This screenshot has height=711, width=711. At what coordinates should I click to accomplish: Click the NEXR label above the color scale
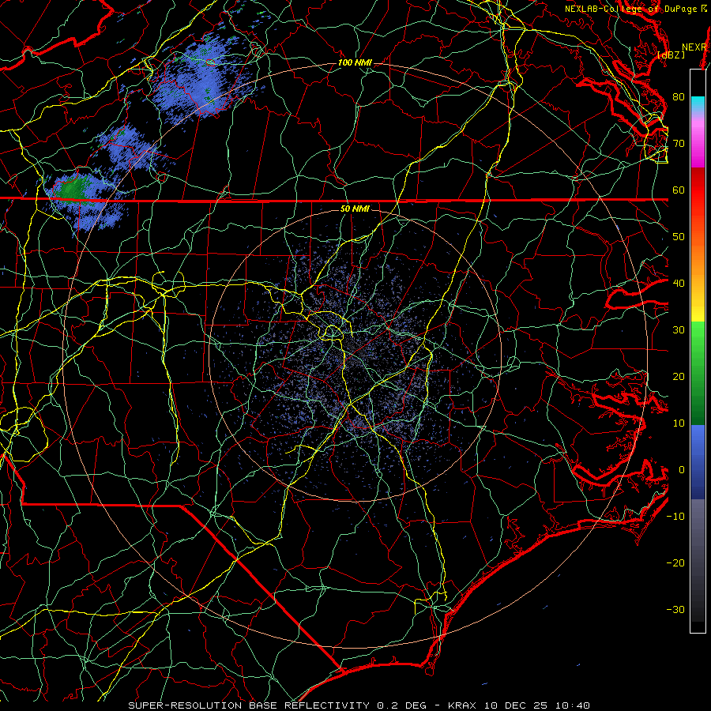pyautogui.click(x=694, y=47)
